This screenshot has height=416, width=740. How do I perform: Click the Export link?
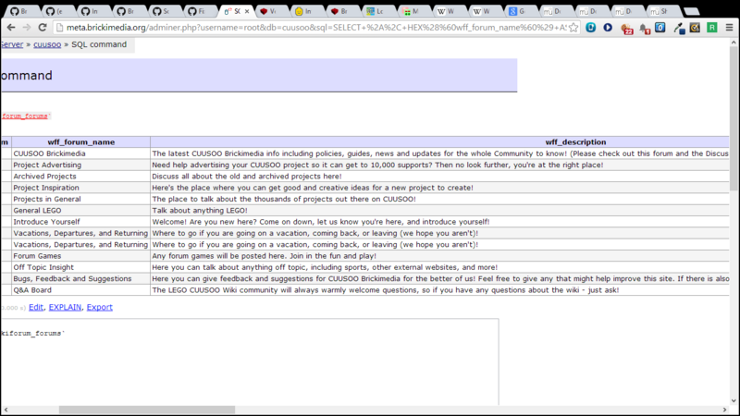pos(100,307)
